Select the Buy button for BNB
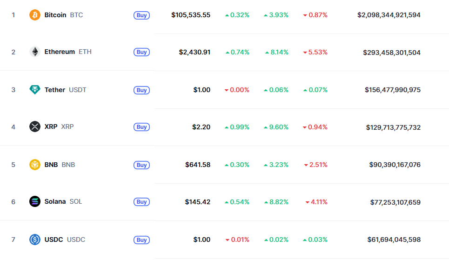449x260 pixels. pos(142,165)
